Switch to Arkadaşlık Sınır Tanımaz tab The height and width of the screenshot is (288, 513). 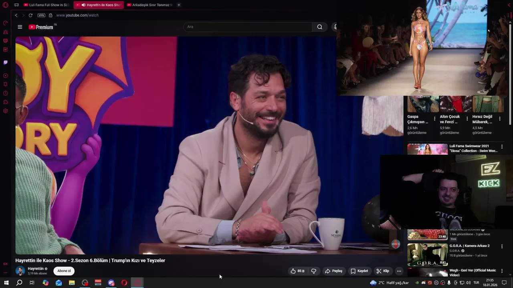149,5
